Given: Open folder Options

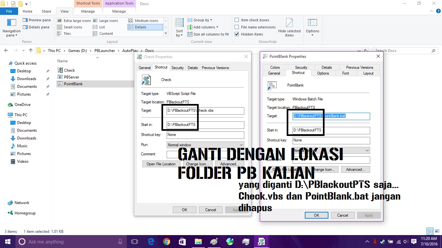Looking at the screenshot, I should click(x=313, y=28).
